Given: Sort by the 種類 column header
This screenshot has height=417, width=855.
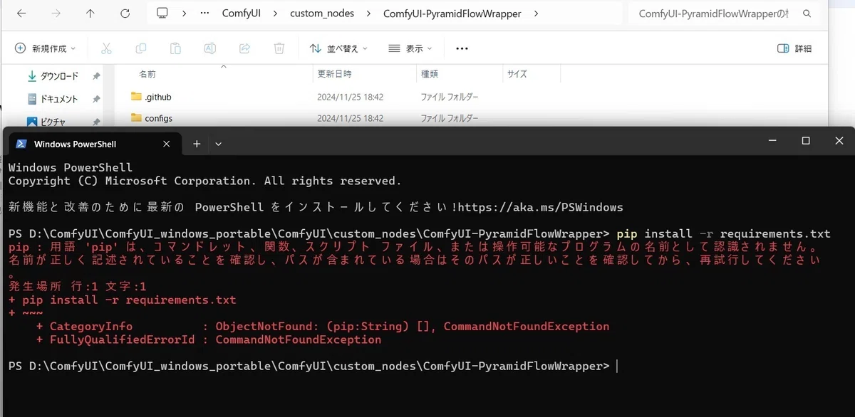Looking at the screenshot, I should click(430, 73).
